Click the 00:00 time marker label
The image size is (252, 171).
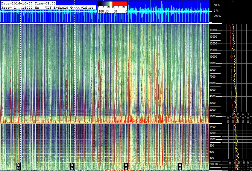click(72, 166)
